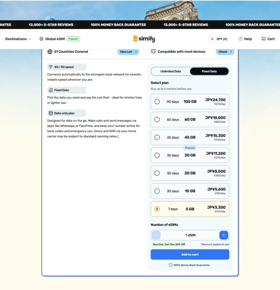The height and width of the screenshot is (290, 280).
Task: Increase eSIM count with plus button
Action: point(223,235)
